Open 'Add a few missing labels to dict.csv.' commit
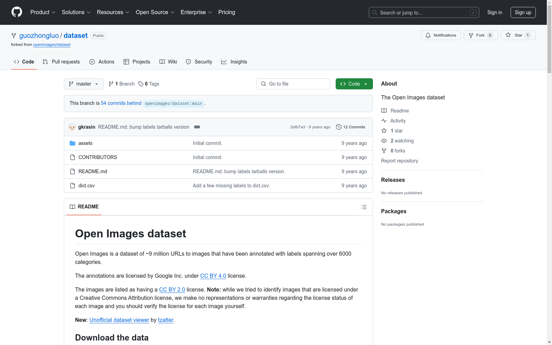The height and width of the screenshot is (345, 552). pyautogui.click(x=231, y=186)
